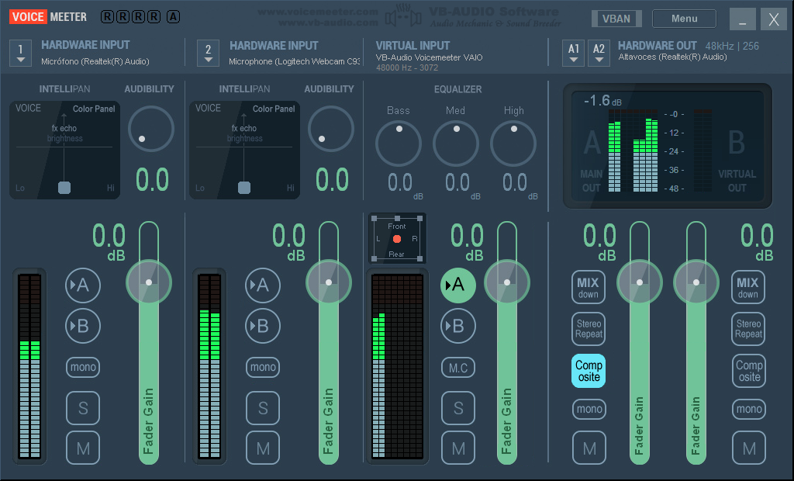The width and height of the screenshot is (794, 481).
Task: Click the Altavoces (Realtek(R) Audio) output name
Action: [672, 57]
